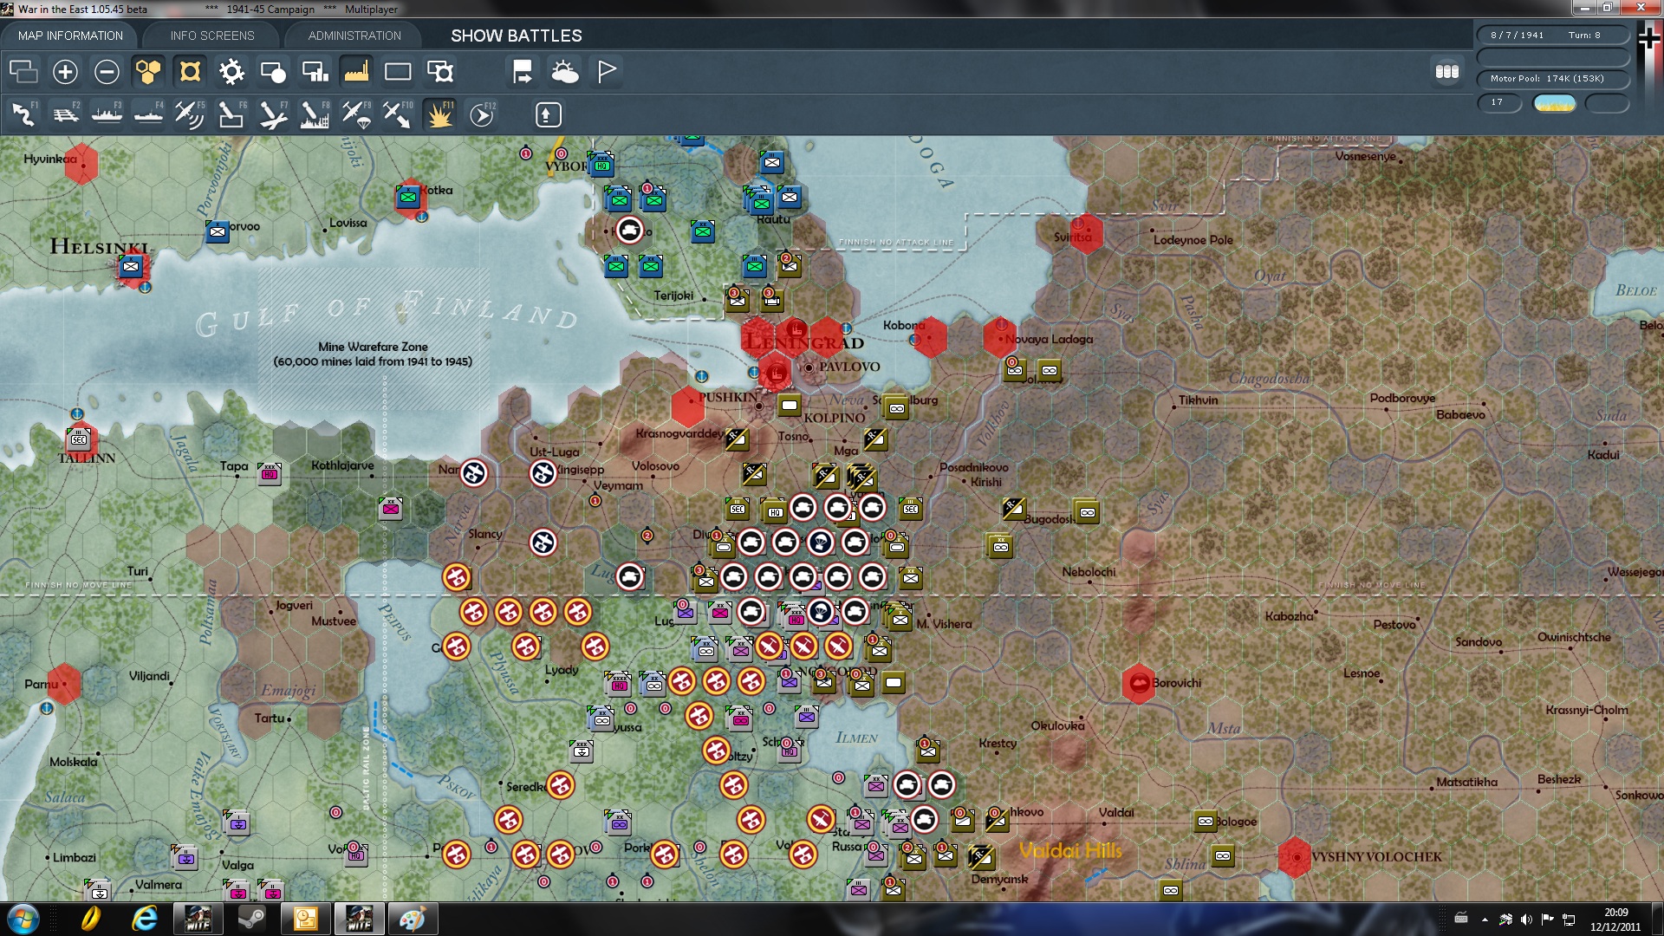Select the F5 air recon icon
1664x936 pixels.
point(190,114)
